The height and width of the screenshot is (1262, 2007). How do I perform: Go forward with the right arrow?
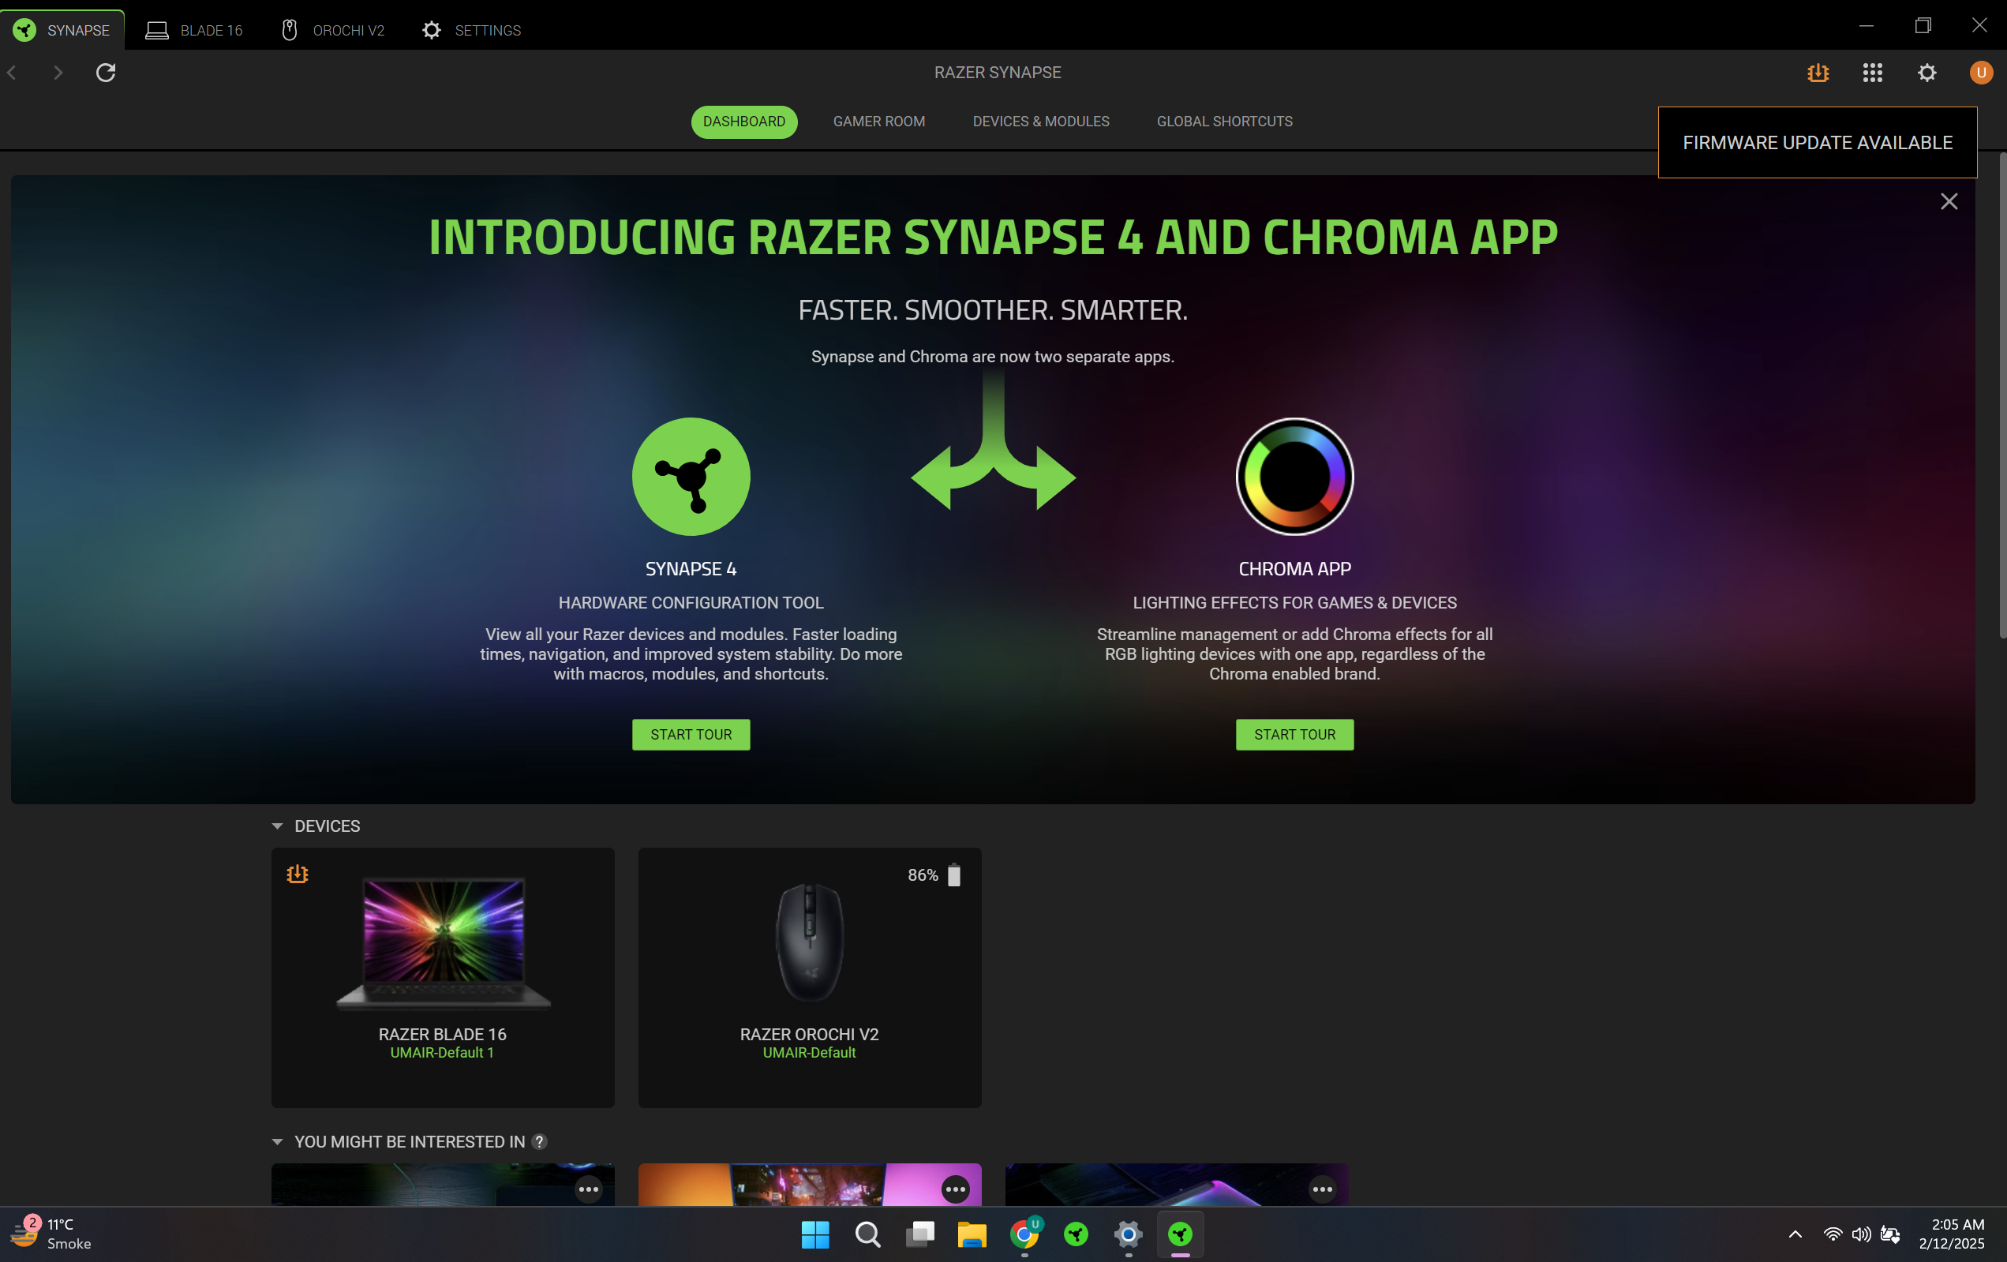[58, 73]
